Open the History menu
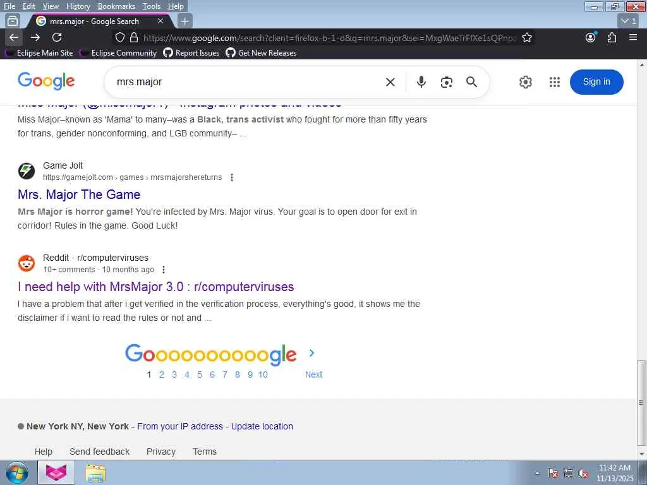 coord(78,6)
